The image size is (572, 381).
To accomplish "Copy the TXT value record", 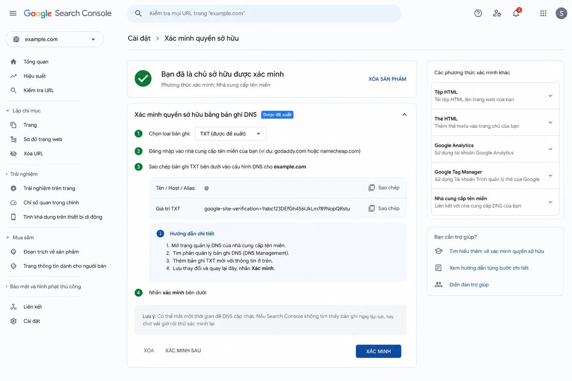I will point(384,208).
